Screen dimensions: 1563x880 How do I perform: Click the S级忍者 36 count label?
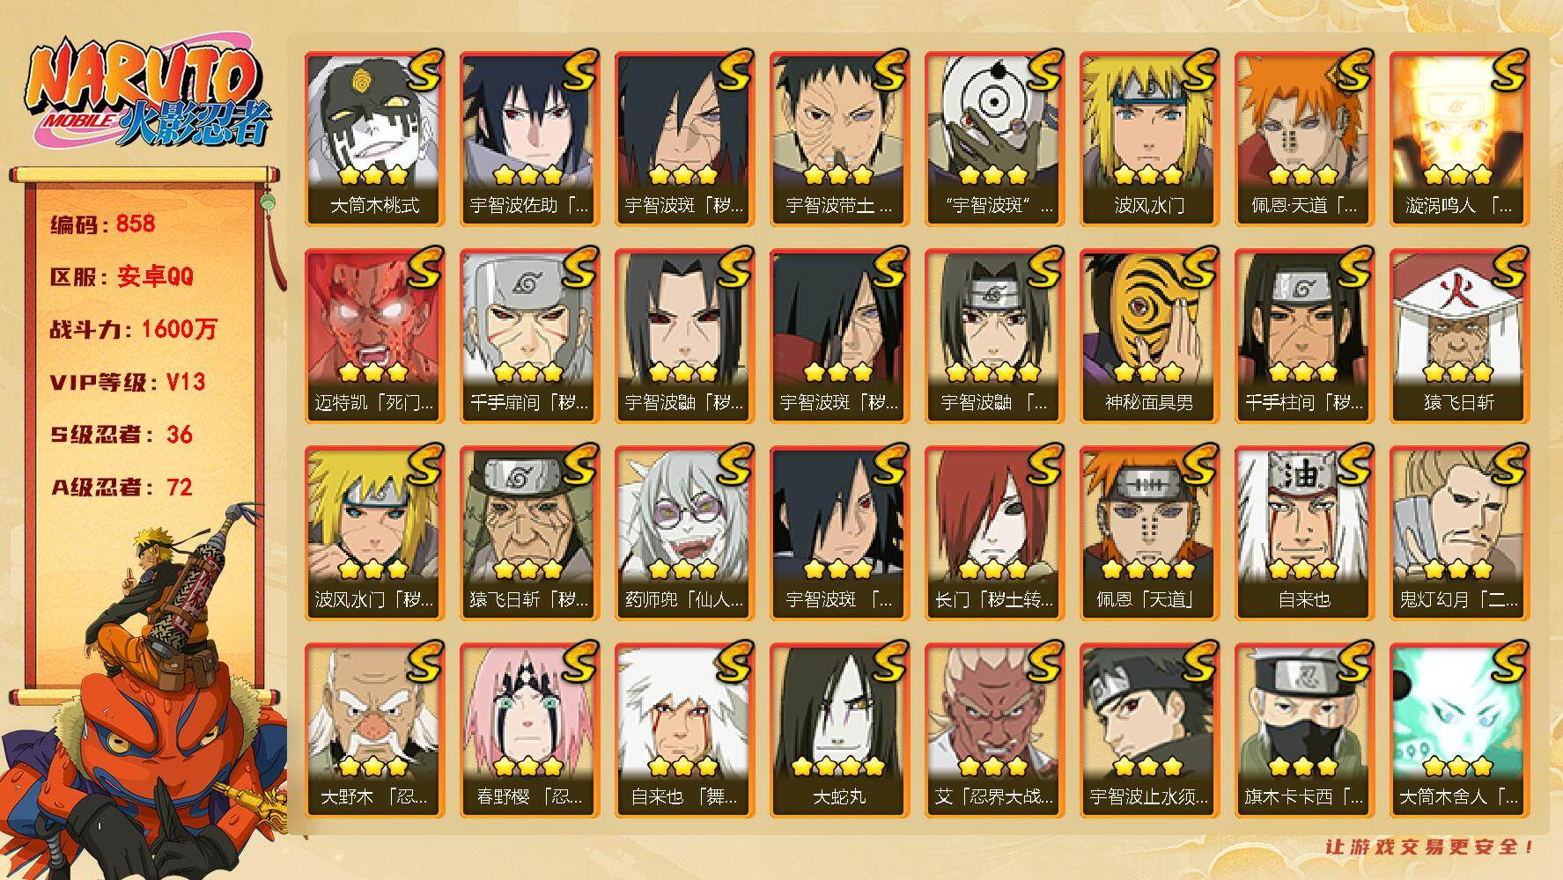click(x=121, y=435)
